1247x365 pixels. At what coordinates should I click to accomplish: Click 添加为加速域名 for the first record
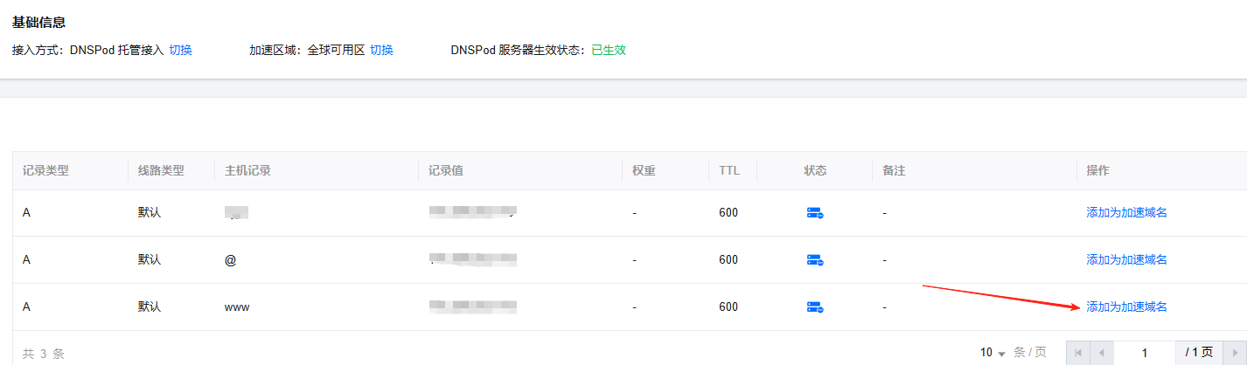coord(1126,212)
